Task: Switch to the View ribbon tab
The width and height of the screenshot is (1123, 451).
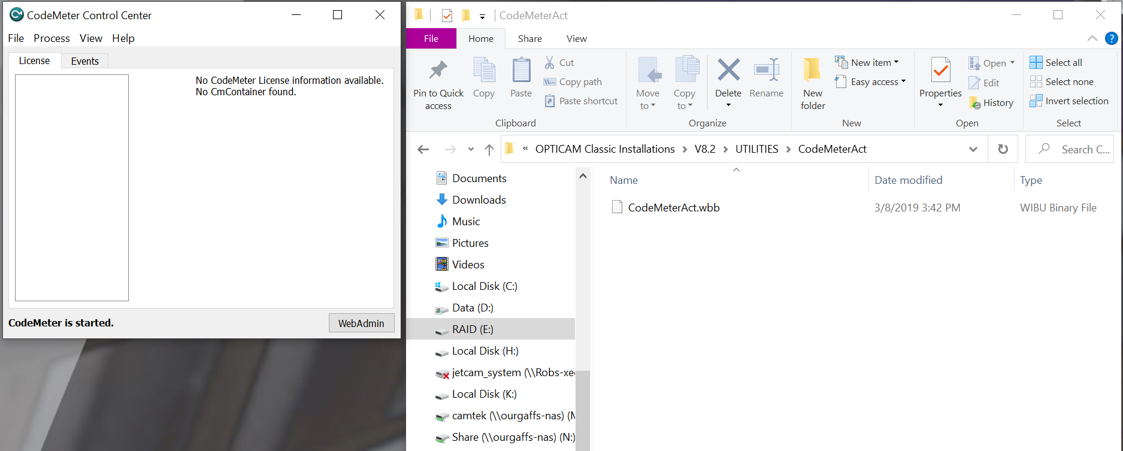Action: (577, 38)
